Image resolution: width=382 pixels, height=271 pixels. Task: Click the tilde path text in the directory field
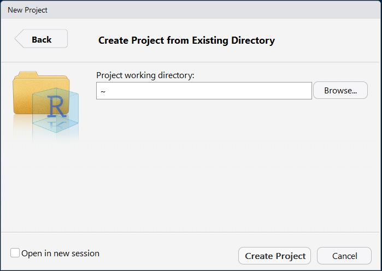tap(103, 91)
